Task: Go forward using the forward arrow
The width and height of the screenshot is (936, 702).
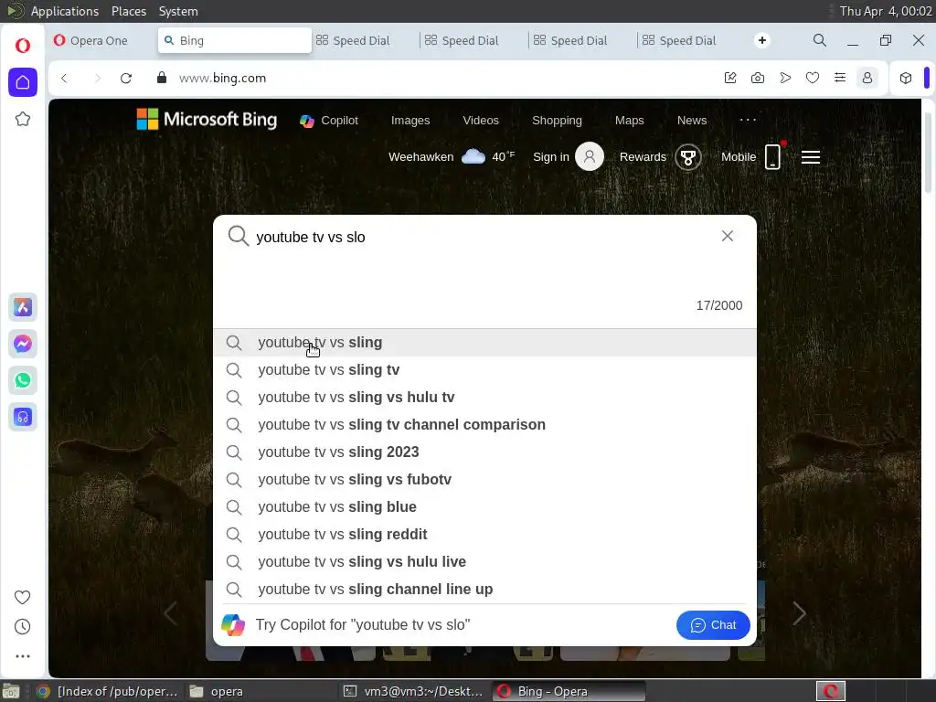Action: pyautogui.click(x=97, y=79)
